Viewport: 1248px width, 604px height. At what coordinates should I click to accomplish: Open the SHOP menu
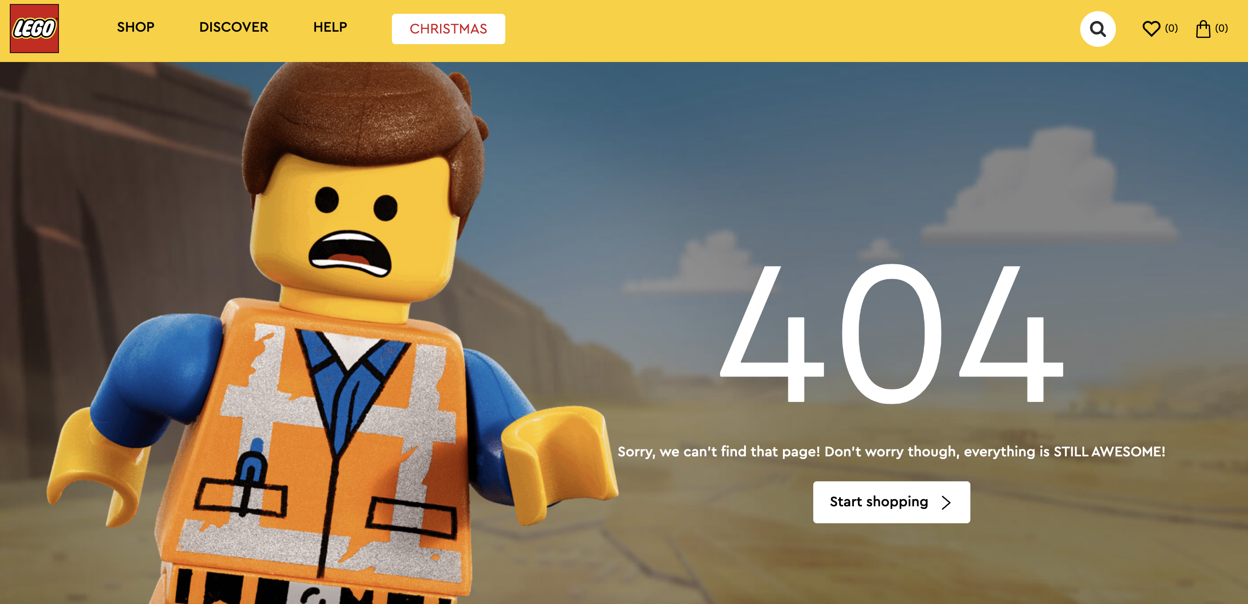(135, 28)
